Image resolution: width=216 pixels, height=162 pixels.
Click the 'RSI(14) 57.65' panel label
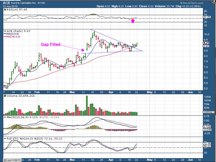tap(17, 10)
